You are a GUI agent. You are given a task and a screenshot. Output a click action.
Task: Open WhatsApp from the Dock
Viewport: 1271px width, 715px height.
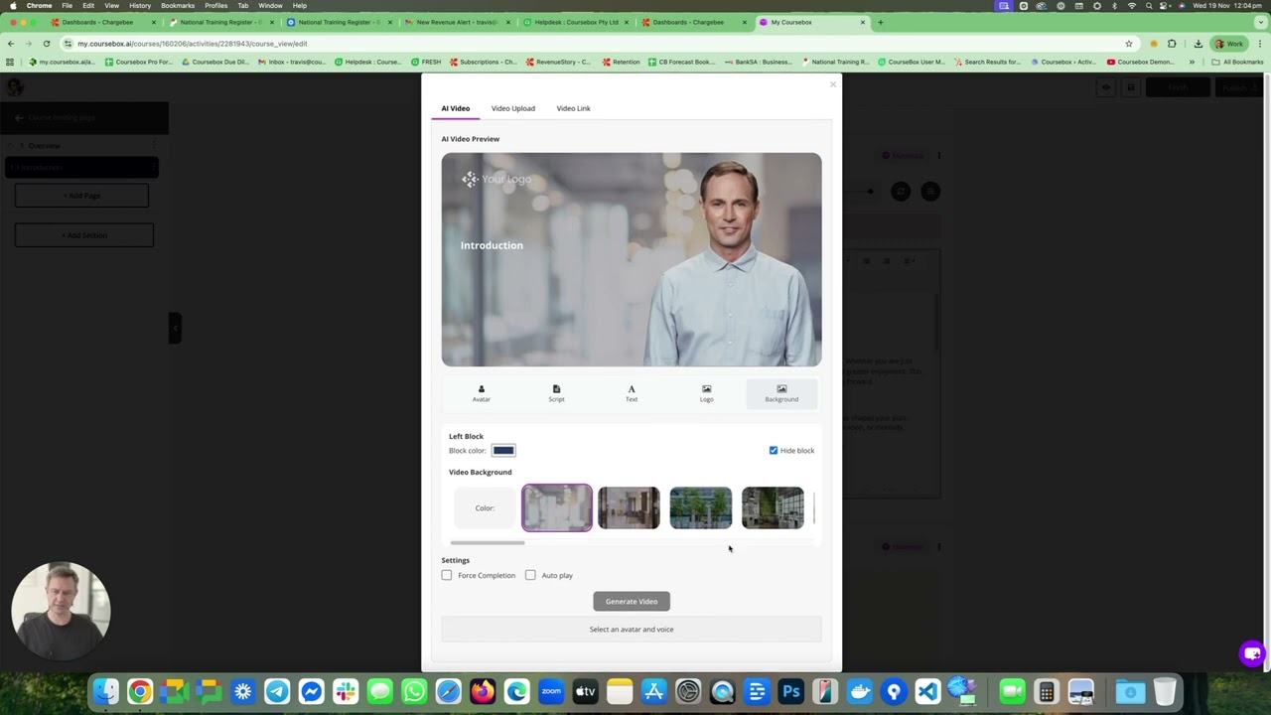(x=414, y=691)
